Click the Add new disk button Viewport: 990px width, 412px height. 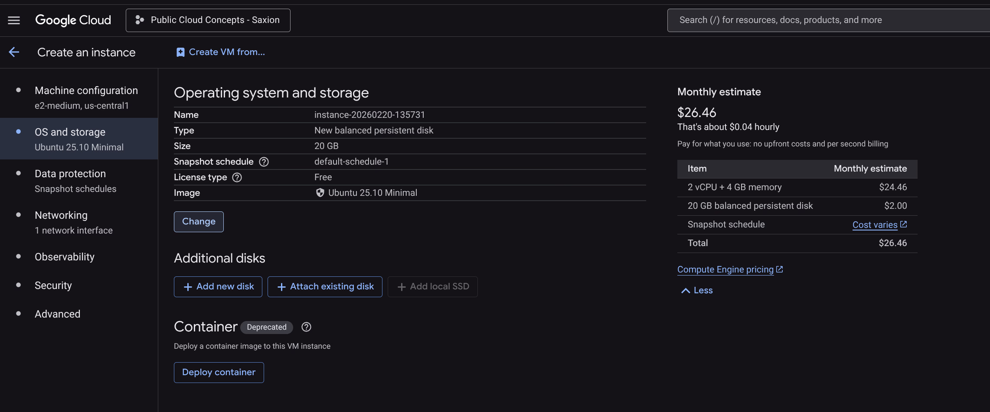tap(218, 287)
